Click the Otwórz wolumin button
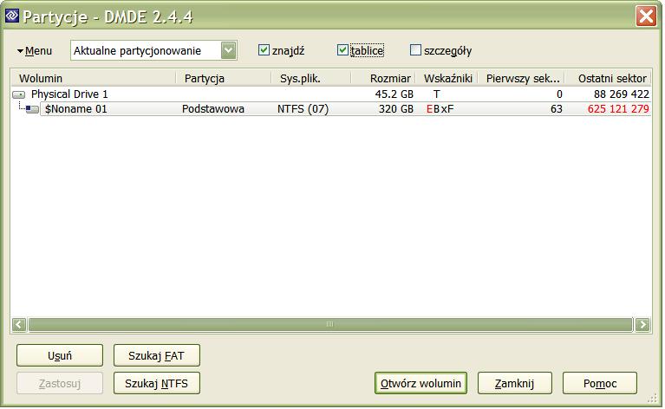This screenshot has width=665, height=409. pyautogui.click(x=421, y=384)
